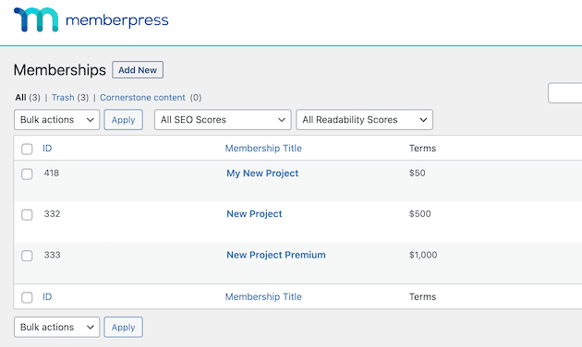Open the New Project Premium membership
Viewport: 582px width, 347px height.
click(x=276, y=255)
